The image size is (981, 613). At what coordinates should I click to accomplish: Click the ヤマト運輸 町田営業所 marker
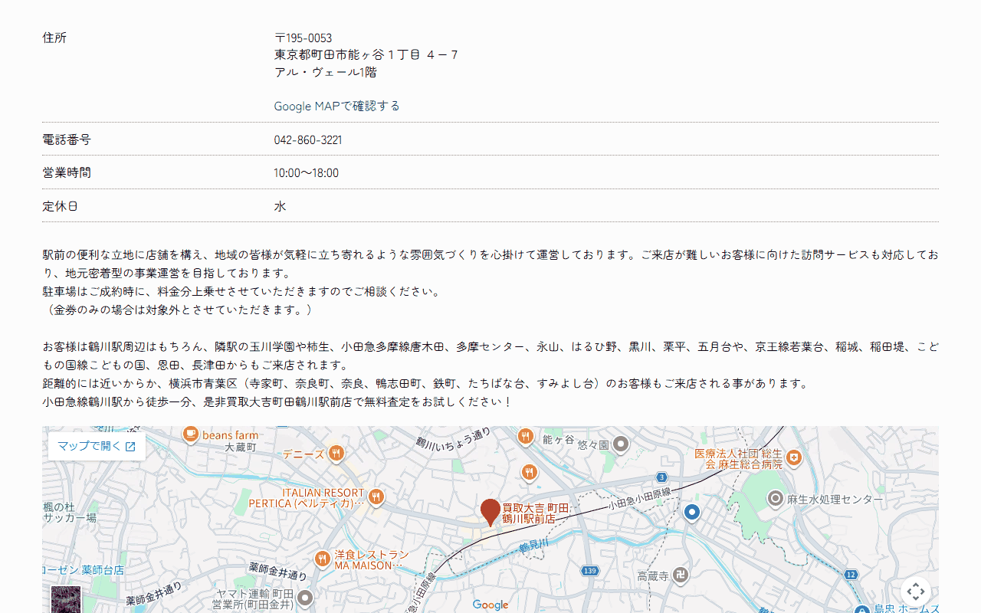point(306,598)
